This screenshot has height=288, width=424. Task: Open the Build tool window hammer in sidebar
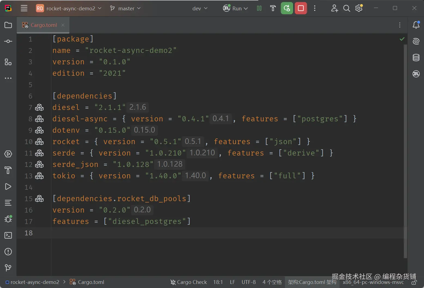tap(8, 170)
